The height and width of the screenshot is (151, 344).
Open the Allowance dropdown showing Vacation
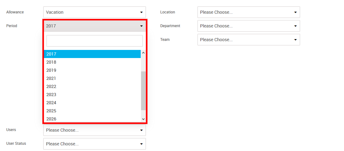click(x=94, y=12)
